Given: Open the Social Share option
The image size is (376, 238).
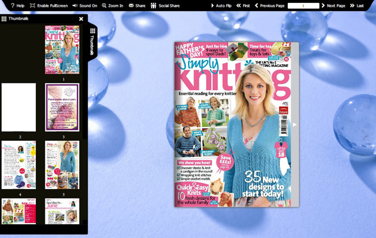Looking at the screenshot, I should tap(165, 5).
